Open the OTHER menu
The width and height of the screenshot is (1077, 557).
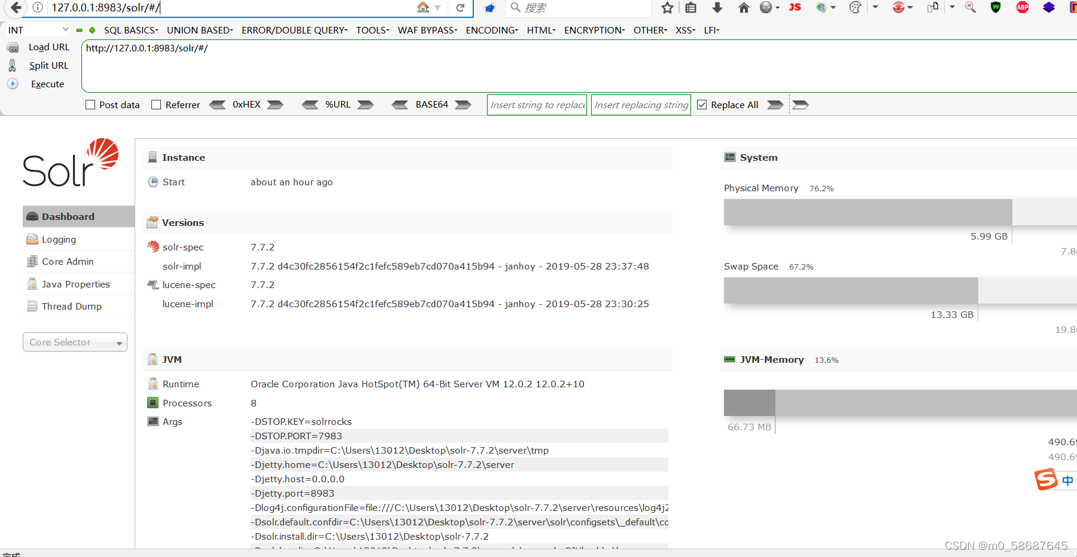coord(650,30)
